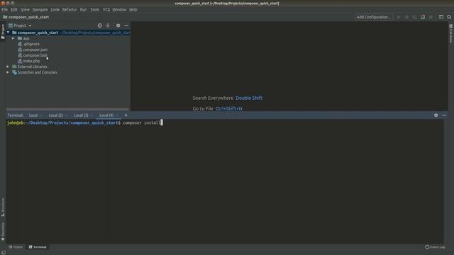Toggle the Structure side tool window button
Image resolution: width=454 pixels, height=255 pixels.
click(3, 208)
